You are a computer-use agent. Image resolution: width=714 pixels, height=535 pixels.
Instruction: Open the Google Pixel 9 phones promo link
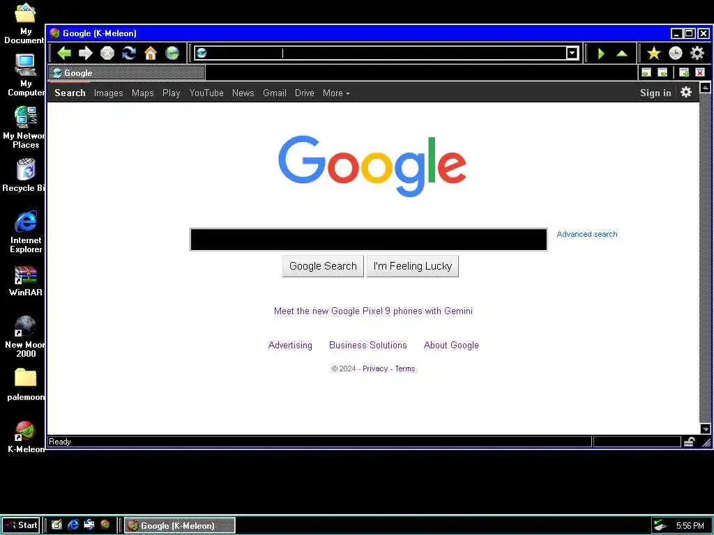373,311
